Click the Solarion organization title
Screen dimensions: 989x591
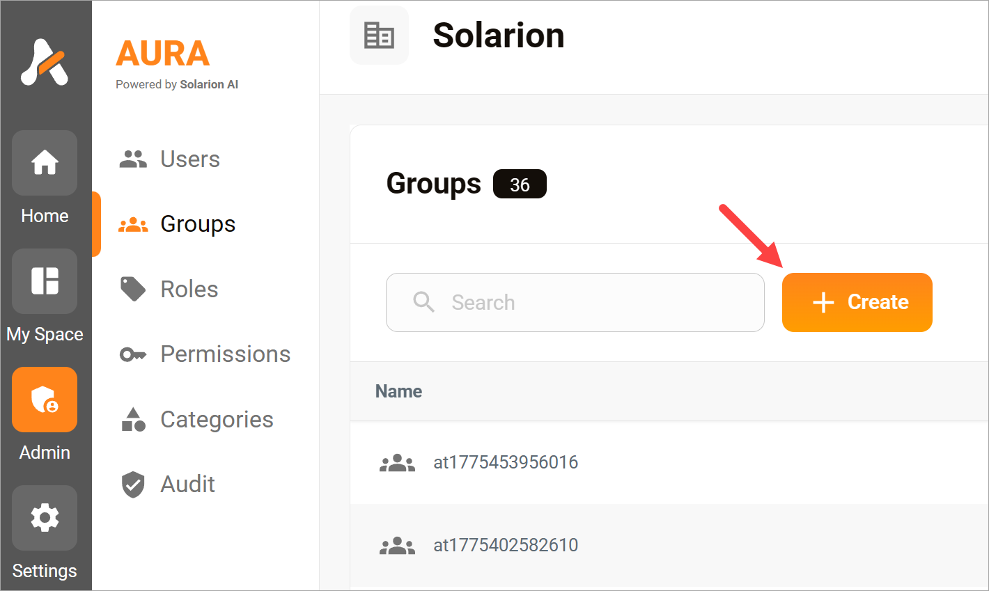click(x=499, y=36)
